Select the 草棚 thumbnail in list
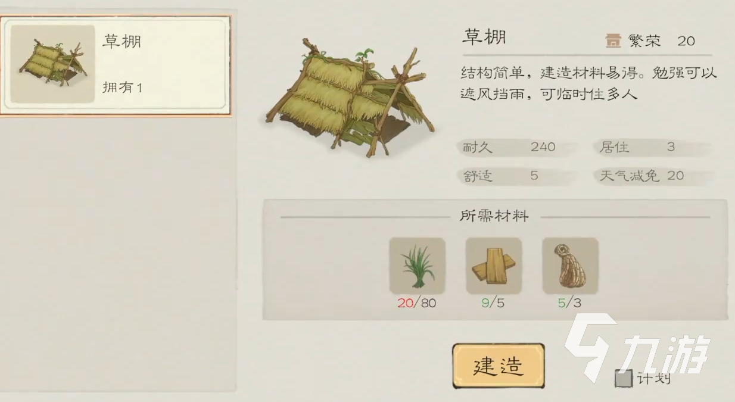 [52, 64]
